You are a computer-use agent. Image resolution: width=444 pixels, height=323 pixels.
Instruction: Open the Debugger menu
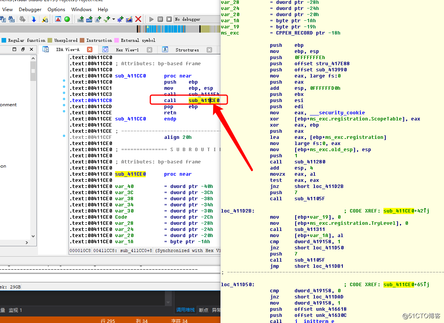click(30, 9)
